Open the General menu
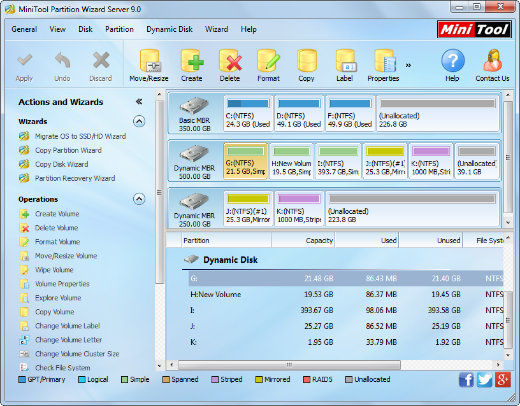Image resolution: width=520 pixels, height=406 pixels. coord(24,29)
